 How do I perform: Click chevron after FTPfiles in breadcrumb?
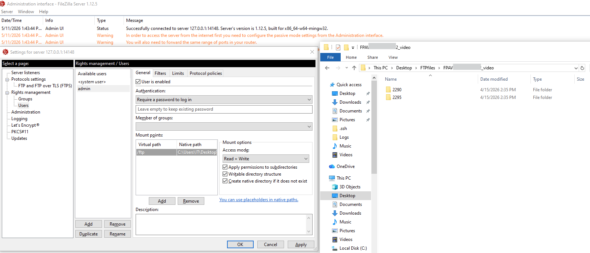coord(439,68)
